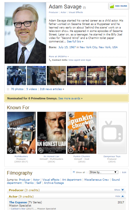Open Adam Savage's main portrait photo
The image size is (131, 210).
(25, 33)
